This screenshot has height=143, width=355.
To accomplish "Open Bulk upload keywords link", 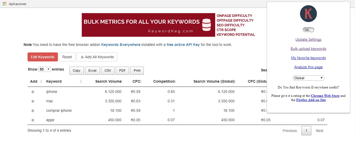I will [x=308, y=49].
